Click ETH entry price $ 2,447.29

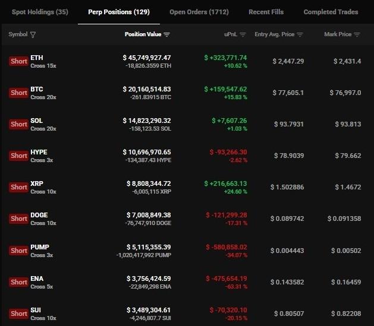click(x=288, y=61)
